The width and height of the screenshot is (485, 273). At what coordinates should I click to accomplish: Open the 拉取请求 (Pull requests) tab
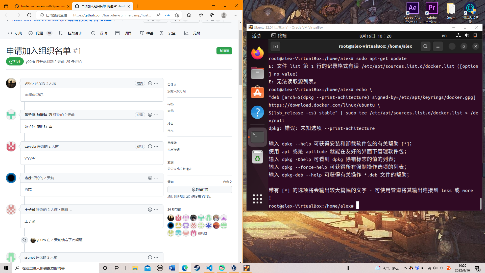pos(70,33)
